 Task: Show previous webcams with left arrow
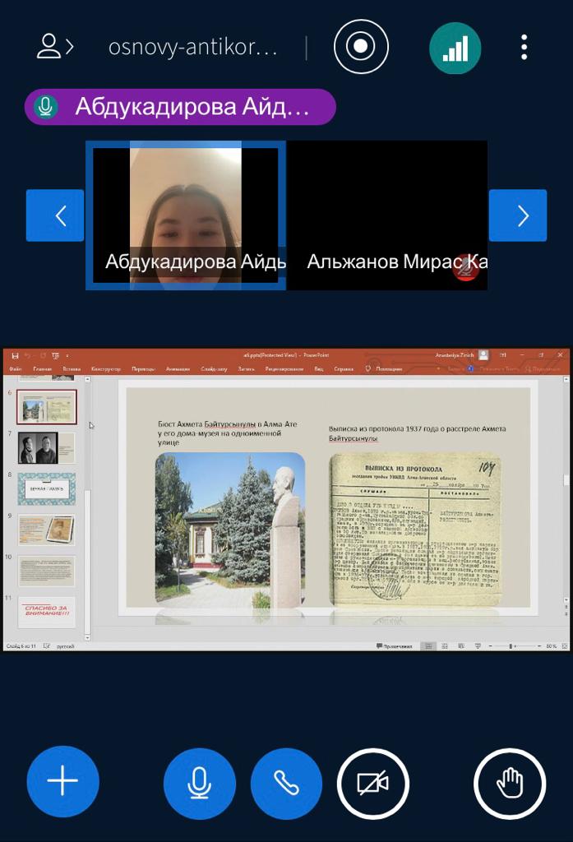pos(55,215)
